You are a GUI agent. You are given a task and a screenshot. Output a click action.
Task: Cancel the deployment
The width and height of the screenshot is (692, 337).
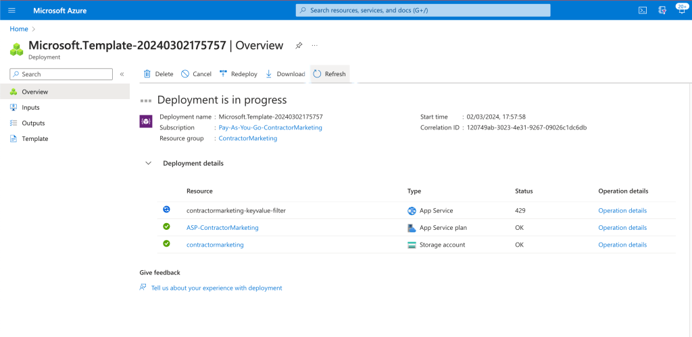tap(197, 74)
